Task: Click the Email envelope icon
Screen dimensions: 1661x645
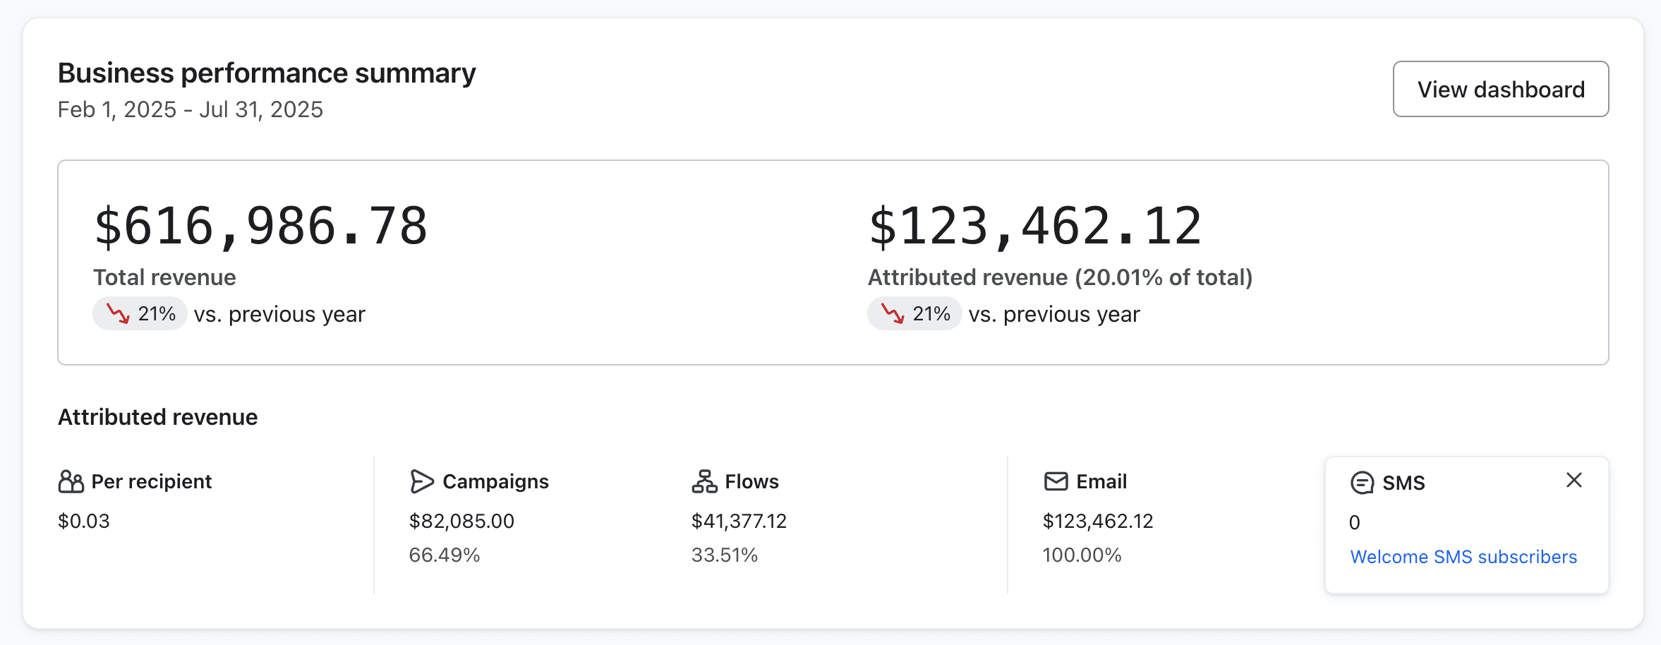Action: click(x=1055, y=481)
